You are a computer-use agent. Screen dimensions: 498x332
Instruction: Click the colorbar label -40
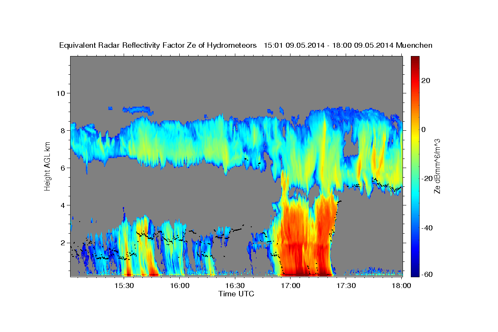pyautogui.click(x=426, y=228)
